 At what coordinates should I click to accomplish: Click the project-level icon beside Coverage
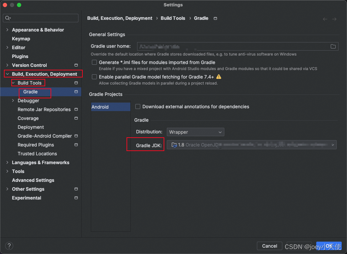76,119
